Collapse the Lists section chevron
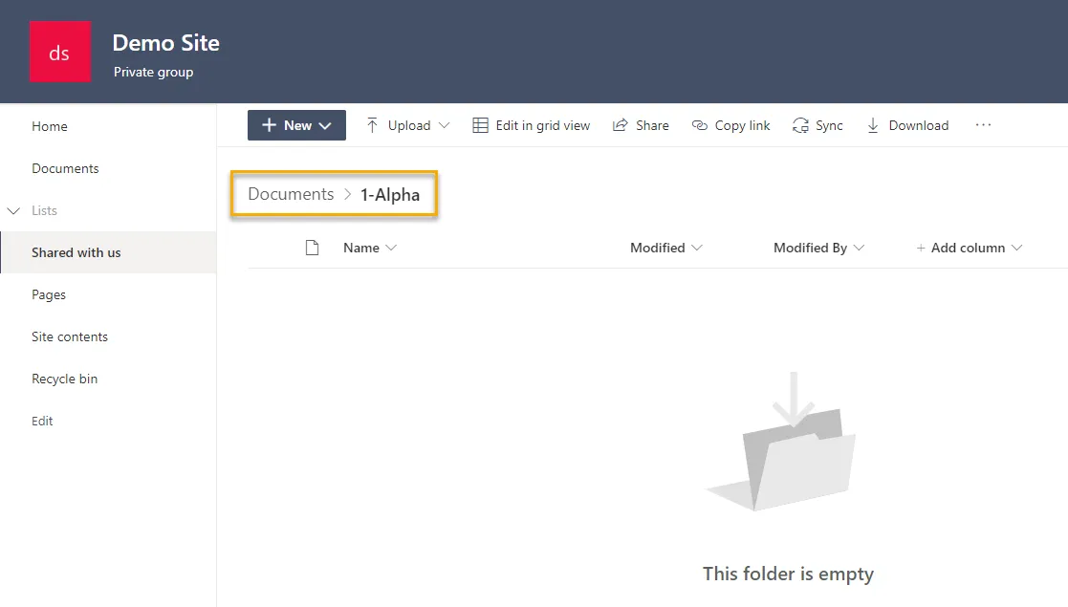The height and width of the screenshot is (607, 1068). coord(13,211)
